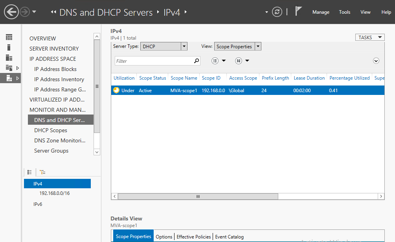Switch to tree view icon above IPv4
The image size is (395, 242).
tap(42, 172)
